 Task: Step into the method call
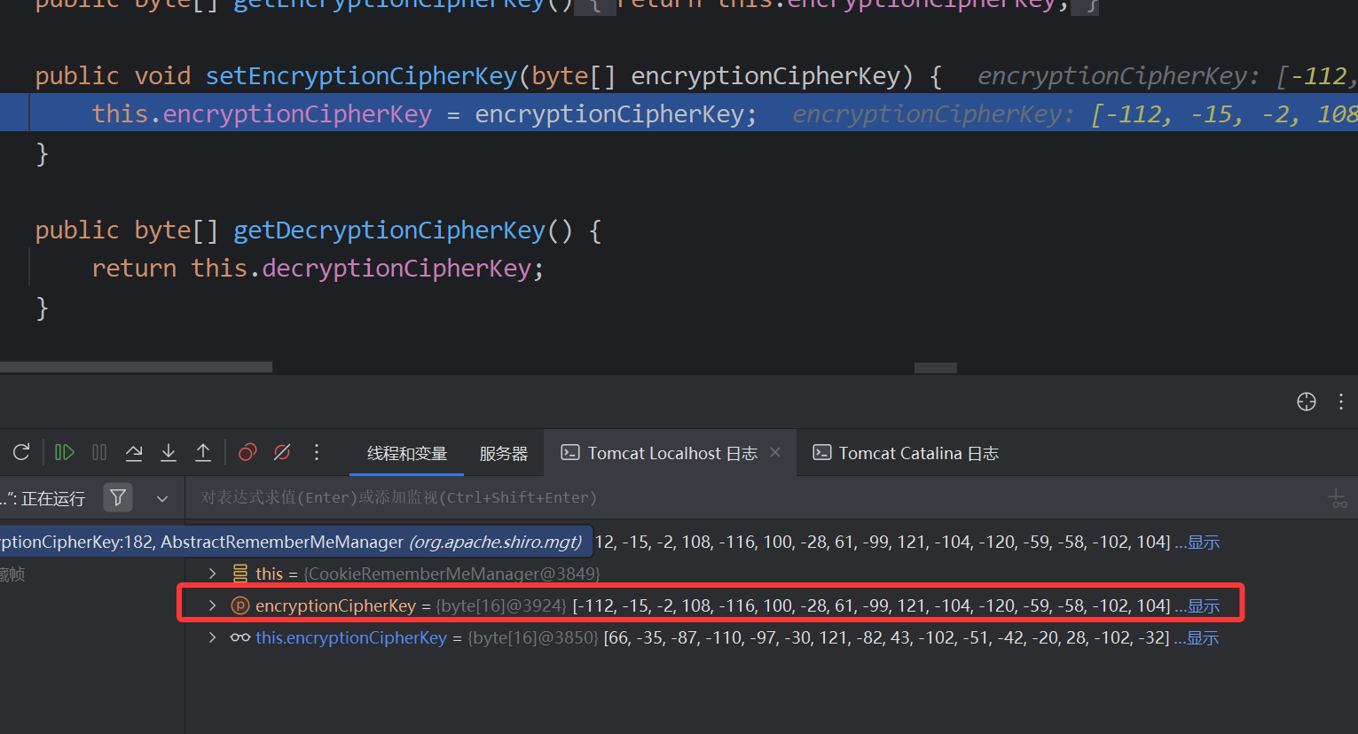coord(169,452)
